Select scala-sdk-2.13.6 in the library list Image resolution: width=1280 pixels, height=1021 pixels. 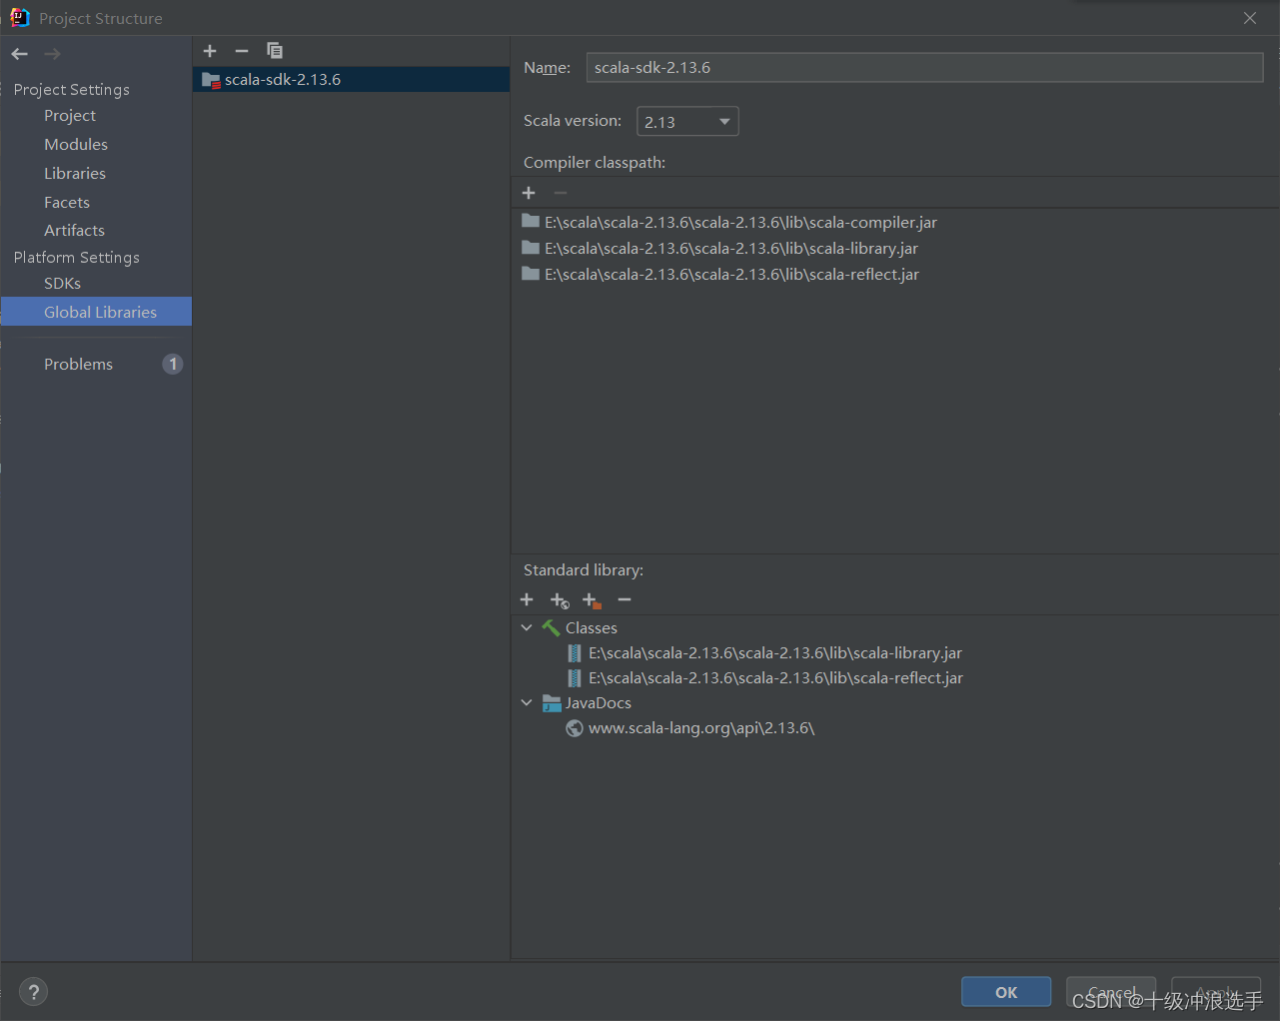point(351,80)
